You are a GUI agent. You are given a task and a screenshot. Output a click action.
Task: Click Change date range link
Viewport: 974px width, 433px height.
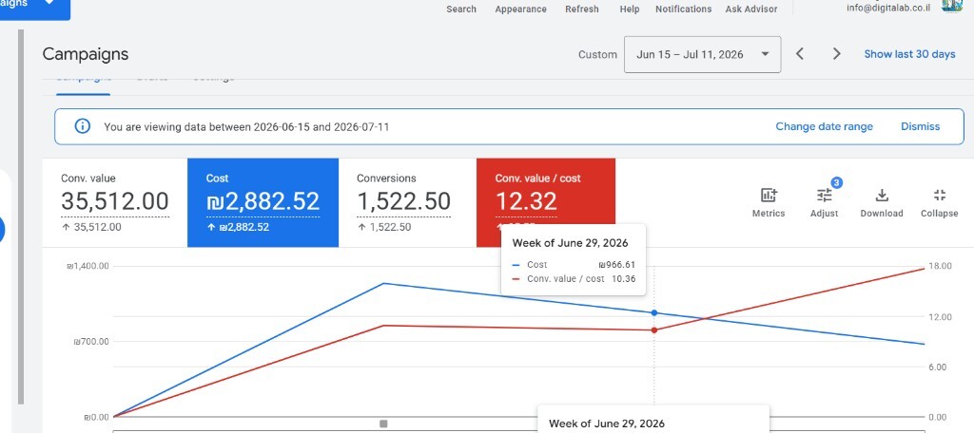pos(824,126)
